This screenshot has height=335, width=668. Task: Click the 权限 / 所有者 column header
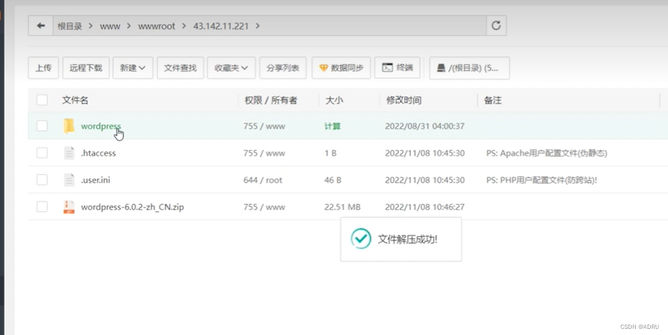(270, 100)
